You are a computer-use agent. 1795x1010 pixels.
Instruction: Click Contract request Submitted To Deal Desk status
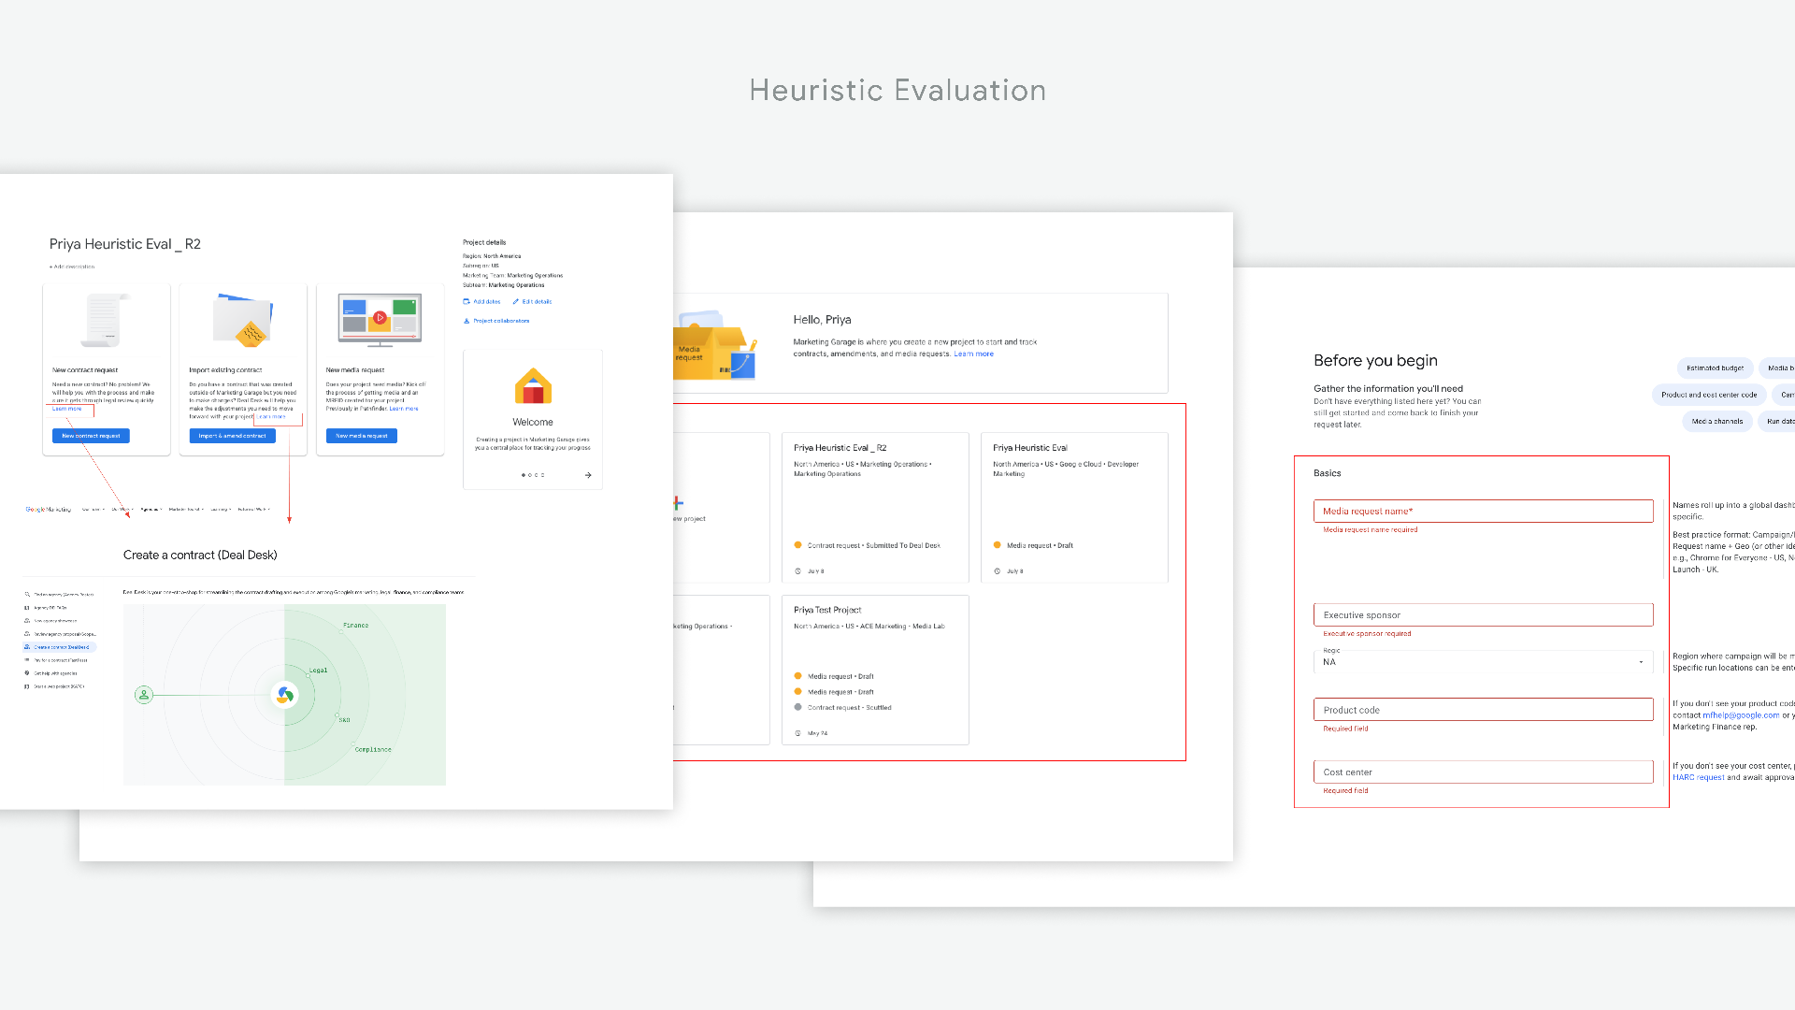pos(867,545)
